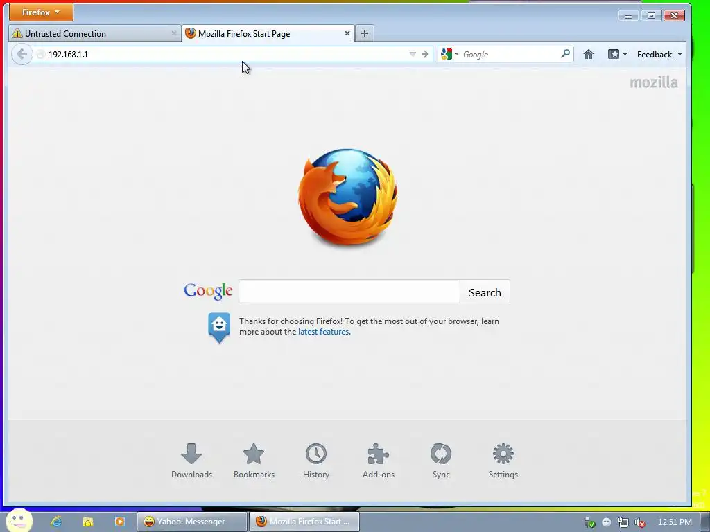Open the Feedback dropdown menu

659,54
